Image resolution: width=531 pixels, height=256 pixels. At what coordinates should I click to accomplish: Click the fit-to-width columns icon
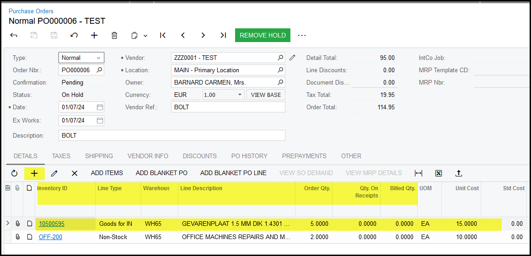(418, 173)
